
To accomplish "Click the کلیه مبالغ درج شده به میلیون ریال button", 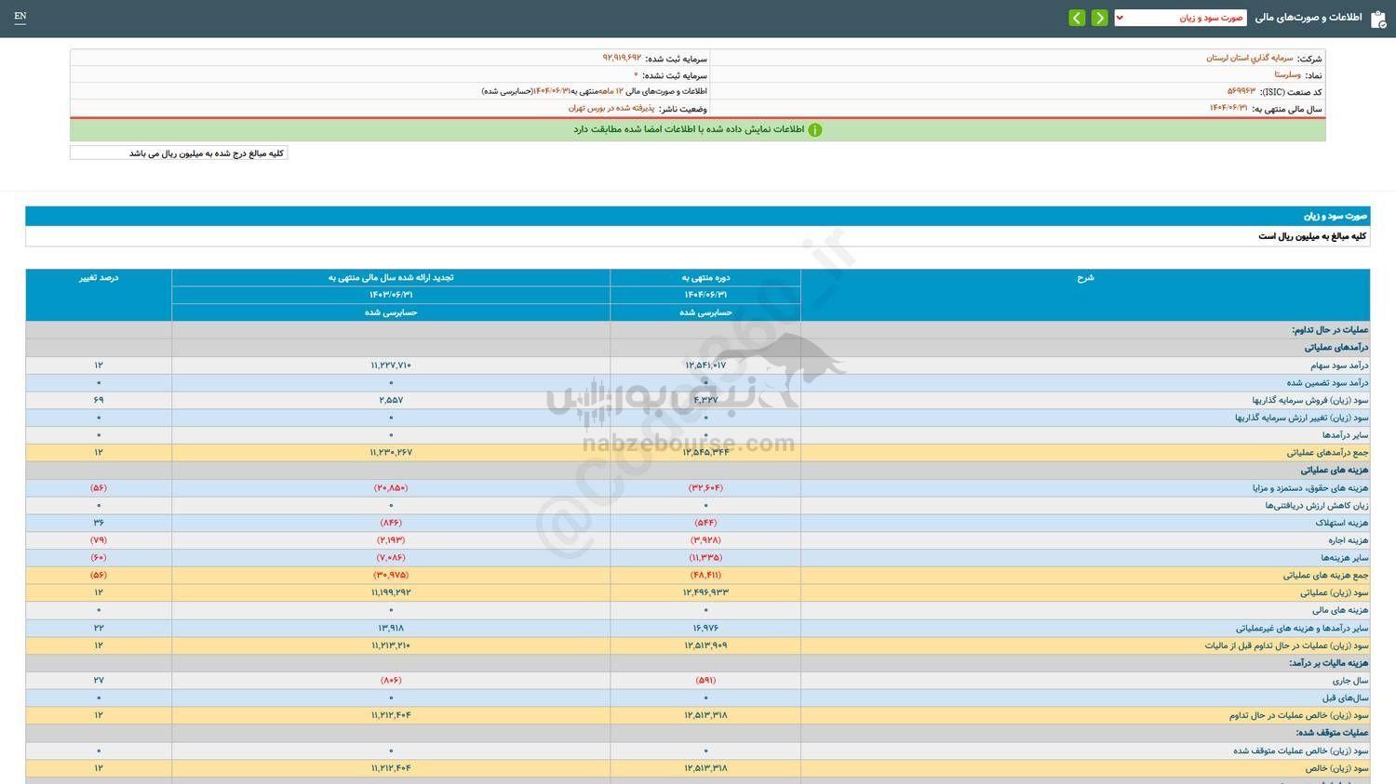I will [179, 152].
